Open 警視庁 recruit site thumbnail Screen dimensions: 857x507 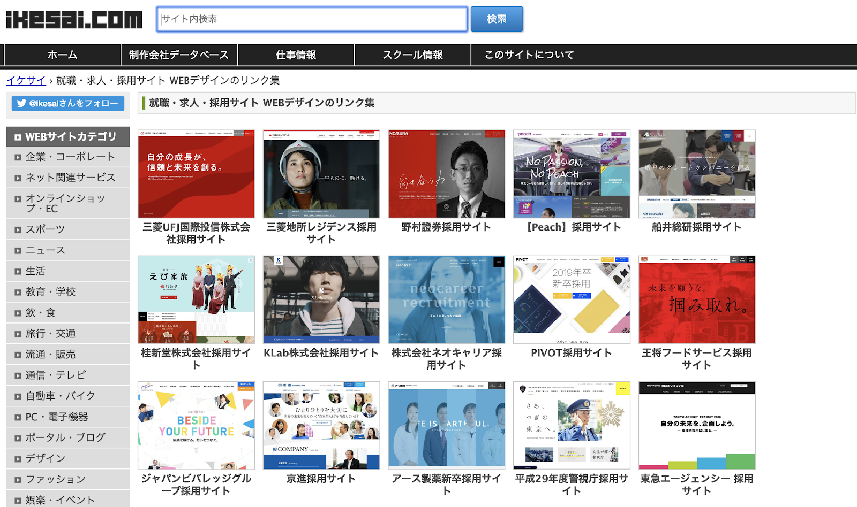point(572,425)
